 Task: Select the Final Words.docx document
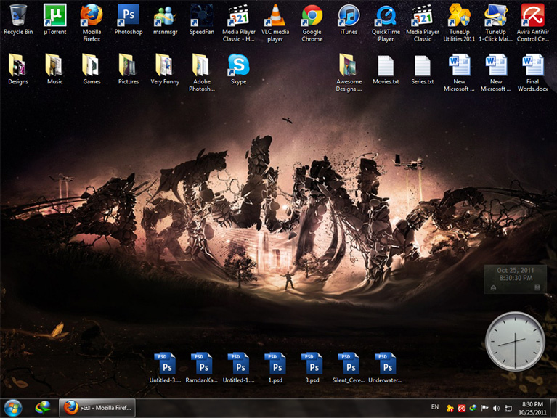pos(532,73)
